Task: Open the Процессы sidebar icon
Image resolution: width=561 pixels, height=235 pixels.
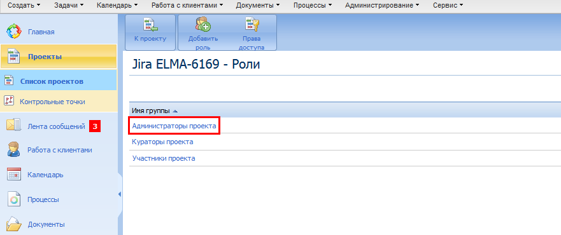Action: (x=14, y=199)
